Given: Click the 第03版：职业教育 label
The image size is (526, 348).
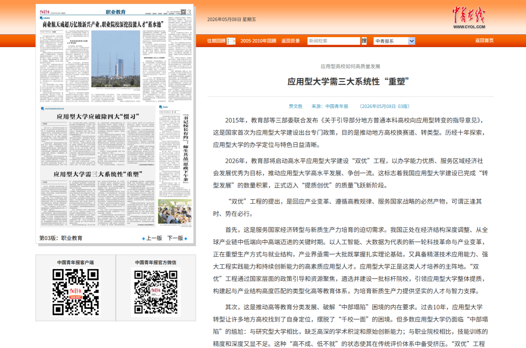Looking at the screenshot, I should coord(61,238).
